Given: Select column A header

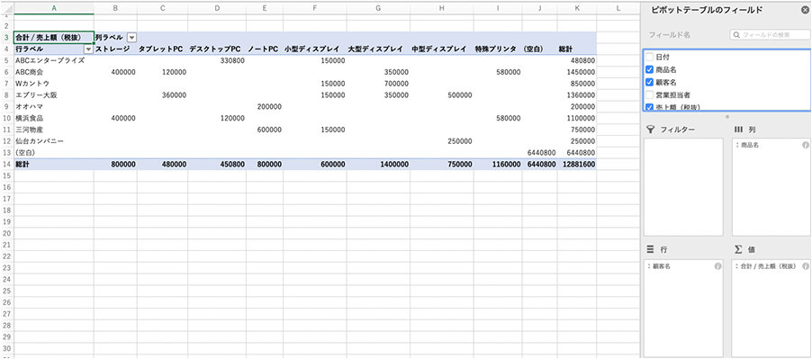Looking at the screenshot, I should click(x=54, y=9).
